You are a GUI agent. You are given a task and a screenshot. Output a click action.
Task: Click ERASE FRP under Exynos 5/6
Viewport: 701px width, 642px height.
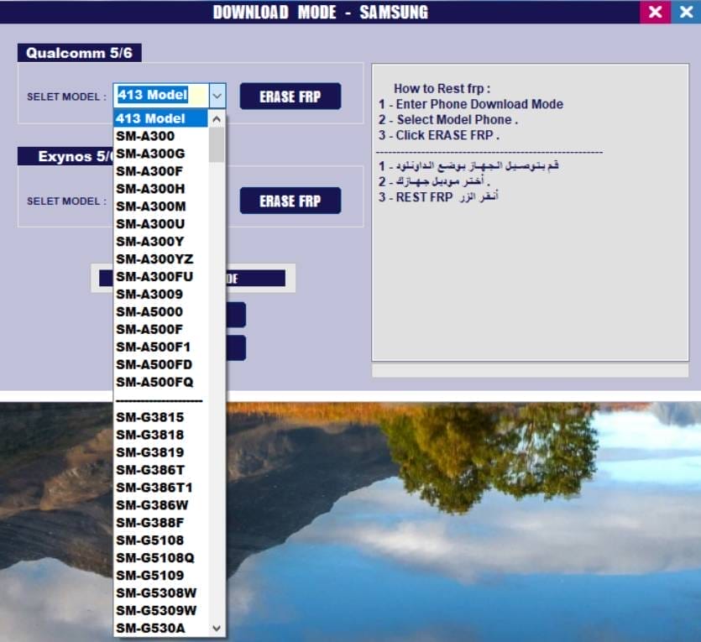(290, 200)
